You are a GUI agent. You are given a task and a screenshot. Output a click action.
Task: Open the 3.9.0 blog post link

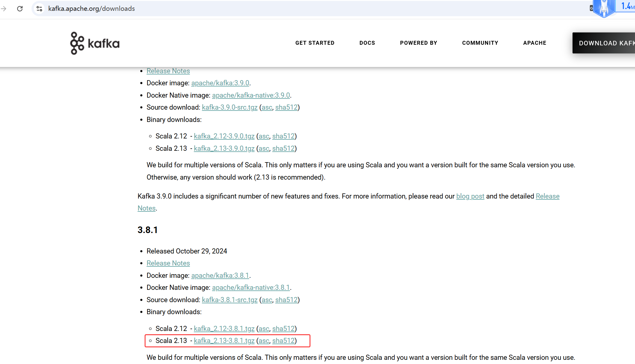point(470,196)
